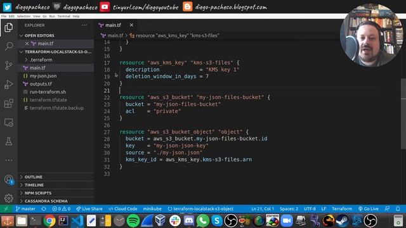Click the Ln 21, Col 1 cursor position
The width and height of the screenshot is (406, 228).
pos(263,208)
